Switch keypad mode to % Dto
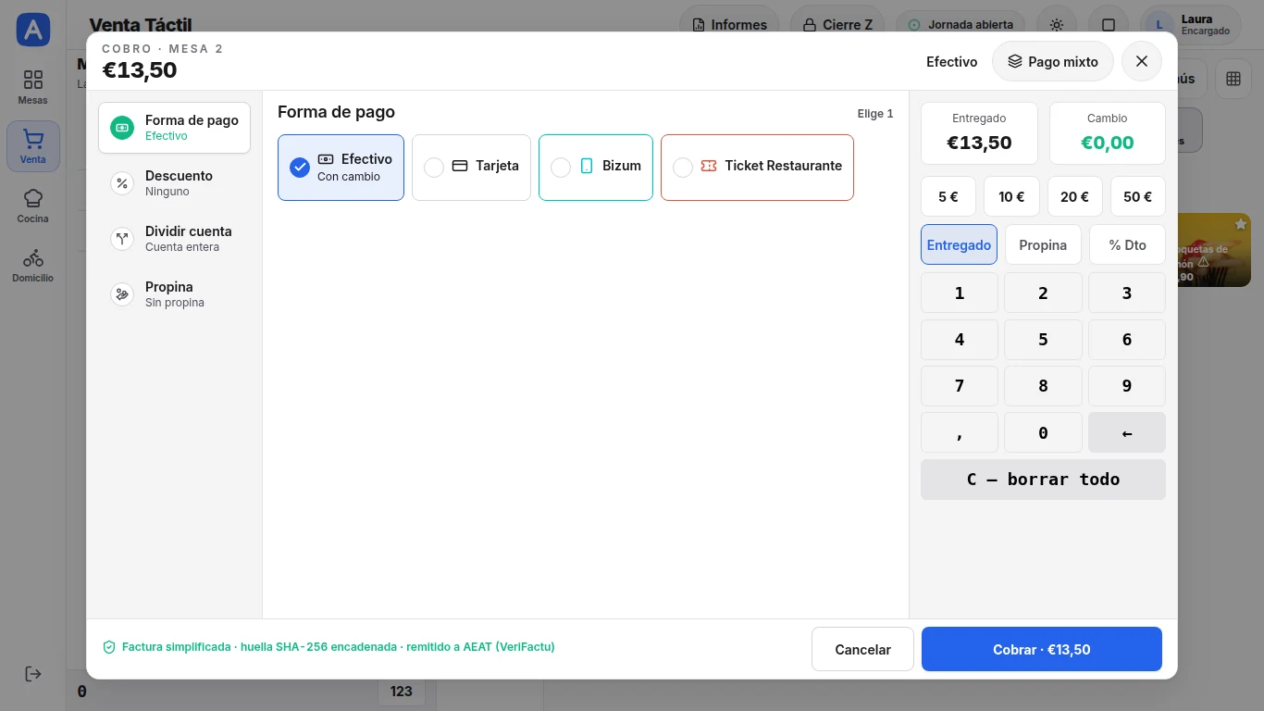Image resolution: width=1264 pixels, height=711 pixels. (1127, 244)
